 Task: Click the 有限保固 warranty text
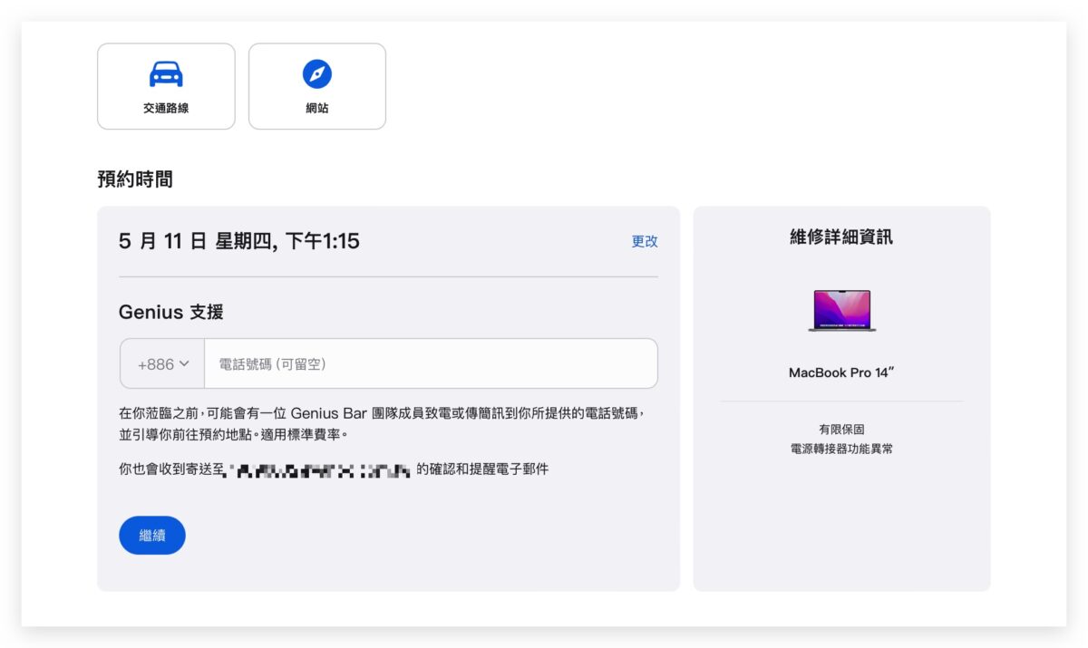click(x=841, y=430)
